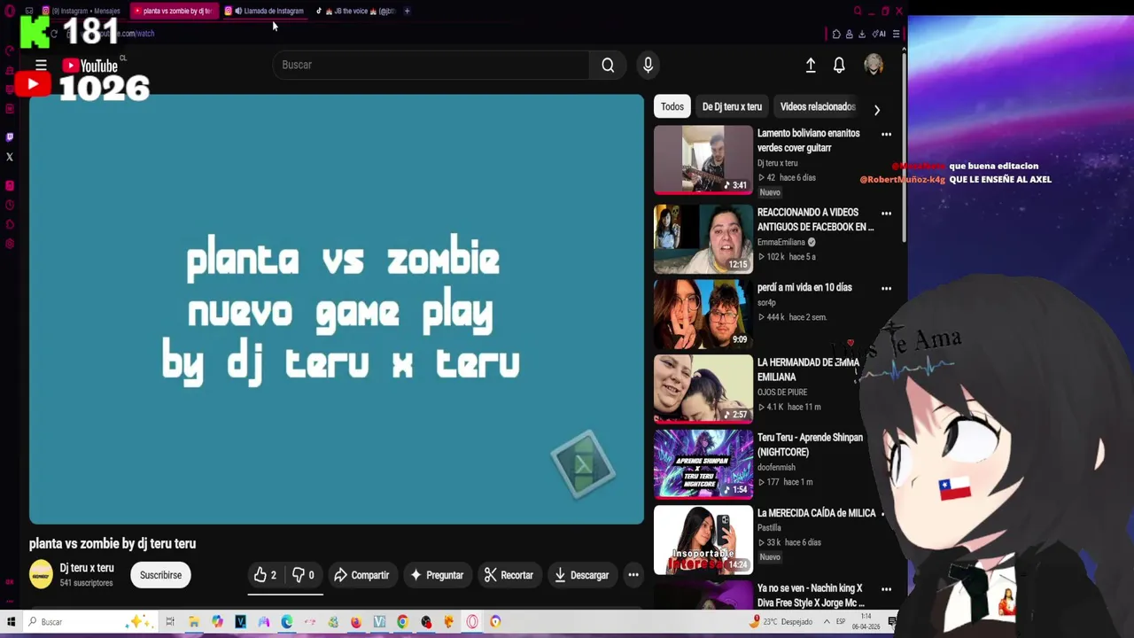
Task: Click the video title planta vs zombie
Action: pos(113,543)
